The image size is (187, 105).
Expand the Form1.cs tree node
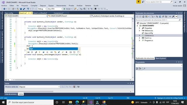pyautogui.click(x=140, y=38)
